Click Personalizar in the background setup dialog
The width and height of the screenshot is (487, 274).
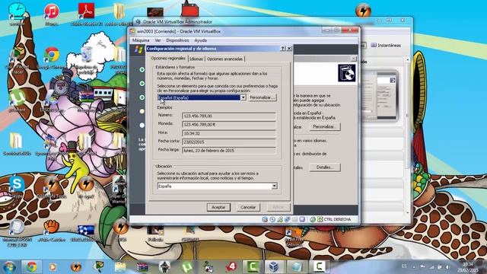coord(325,127)
